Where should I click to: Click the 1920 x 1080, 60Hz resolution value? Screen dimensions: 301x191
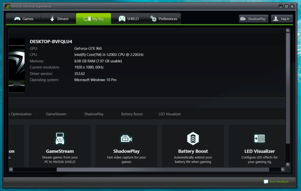(x=89, y=68)
